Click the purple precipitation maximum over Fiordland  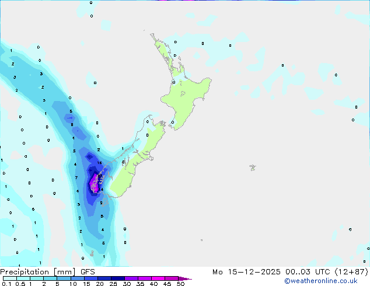[95, 183]
